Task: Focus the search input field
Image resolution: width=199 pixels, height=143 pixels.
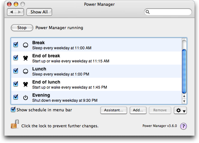Action: [168, 12]
